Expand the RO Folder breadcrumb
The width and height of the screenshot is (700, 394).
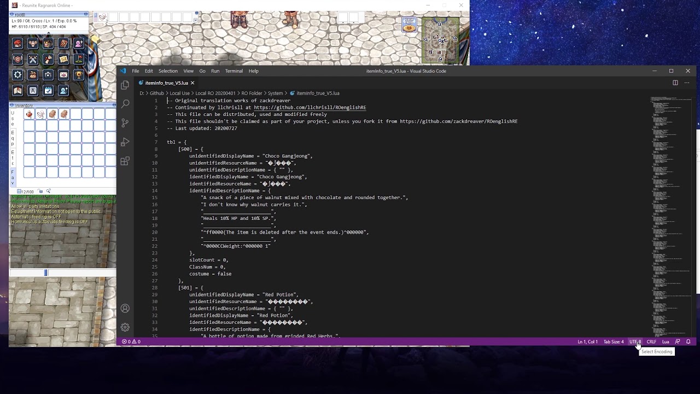click(252, 93)
